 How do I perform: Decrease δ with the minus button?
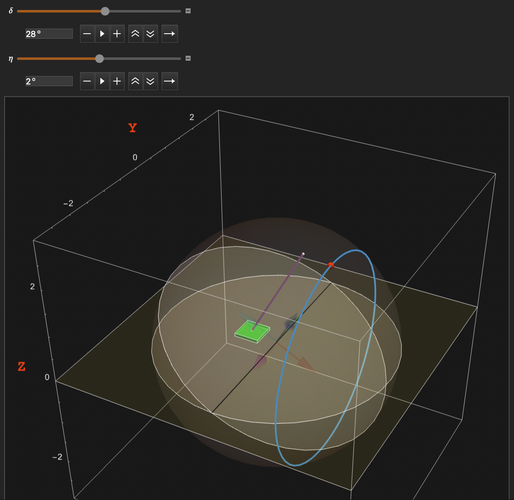[x=87, y=34]
